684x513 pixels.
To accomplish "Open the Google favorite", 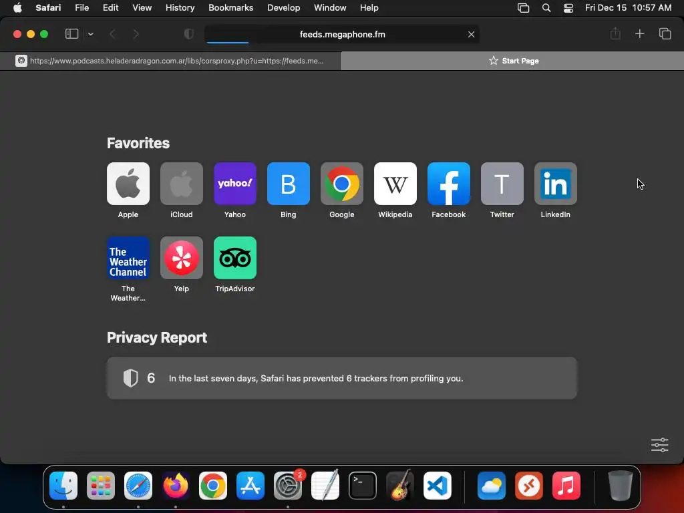I will coord(341,190).
